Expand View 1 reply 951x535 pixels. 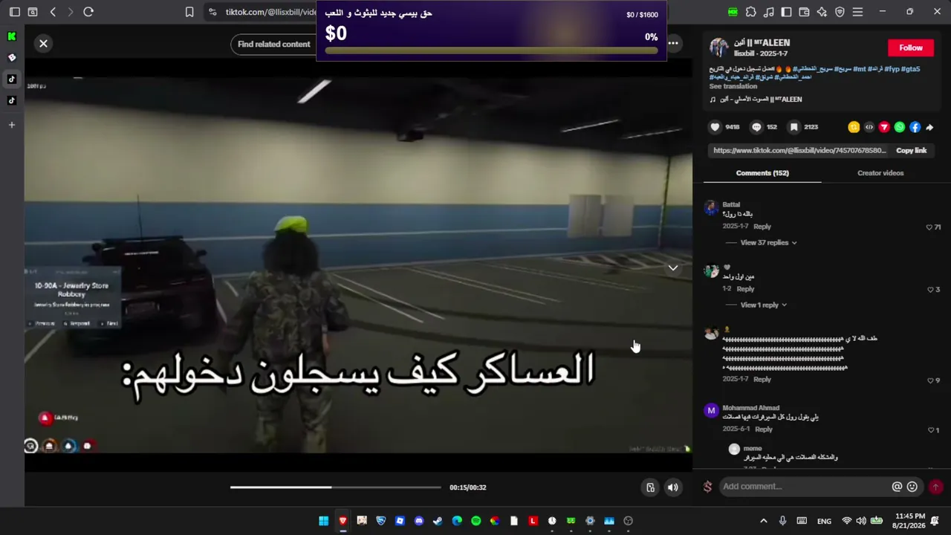click(x=763, y=305)
